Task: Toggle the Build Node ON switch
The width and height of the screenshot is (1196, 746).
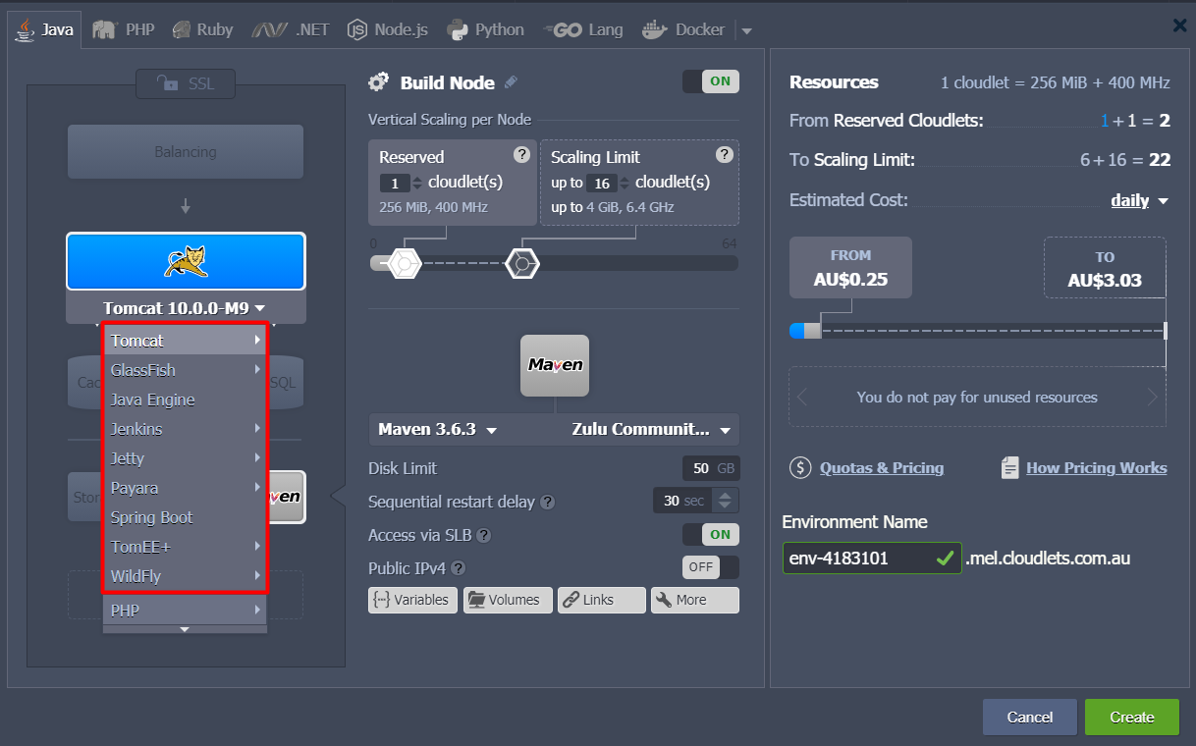Action: [711, 81]
